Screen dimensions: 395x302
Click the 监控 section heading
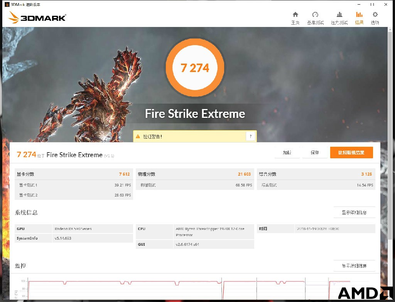[x=20, y=266]
